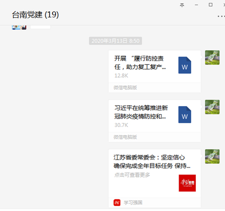The image size is (225, 211).
Task: Click the frog avatar beside the article link
Action: (x=212, y=156)
